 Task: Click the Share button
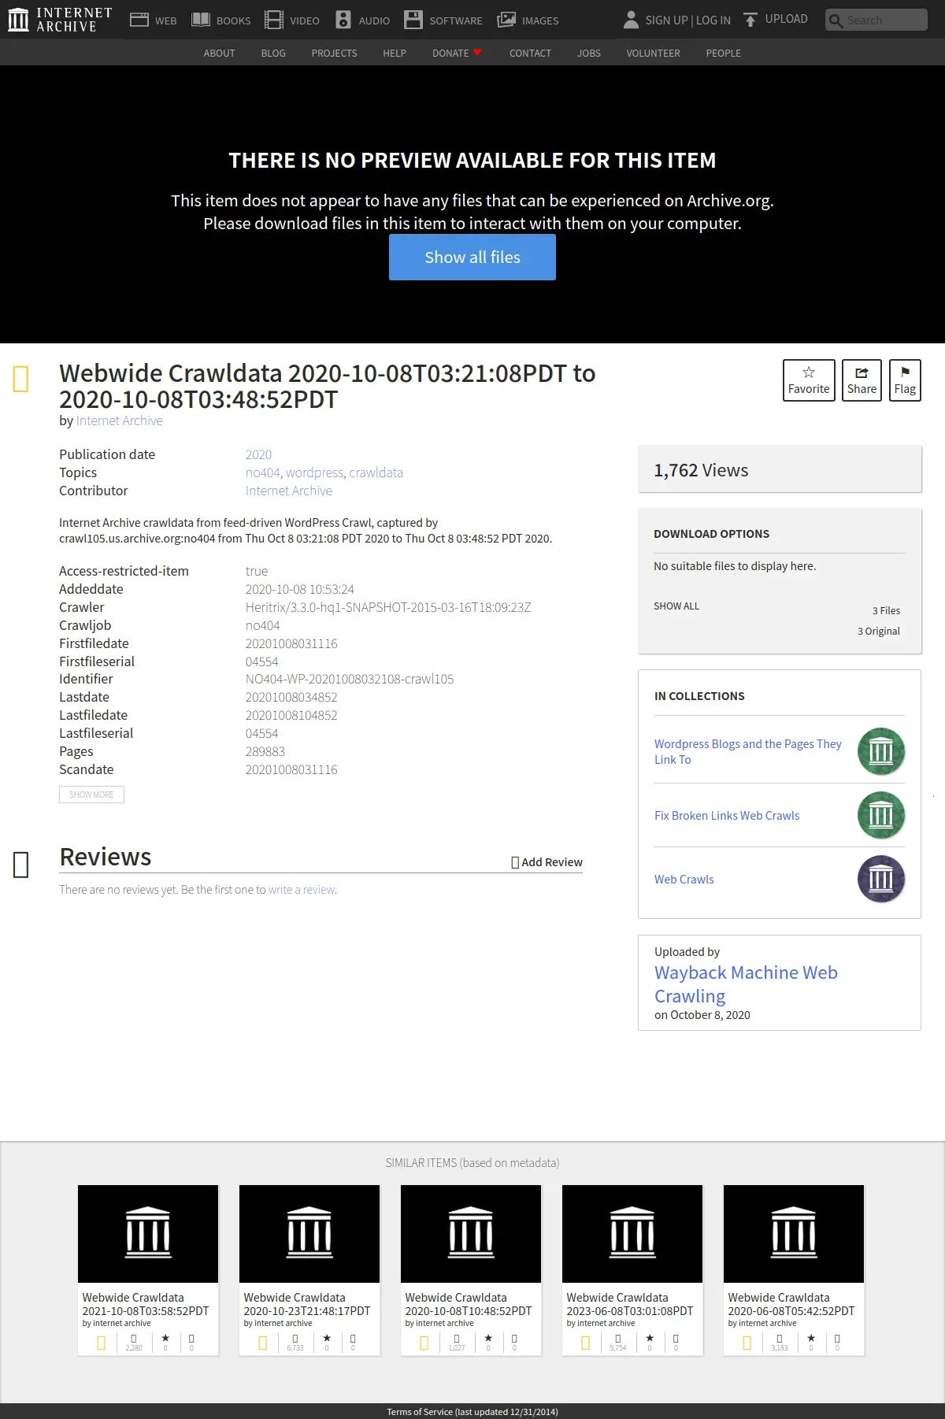[862, 380]
